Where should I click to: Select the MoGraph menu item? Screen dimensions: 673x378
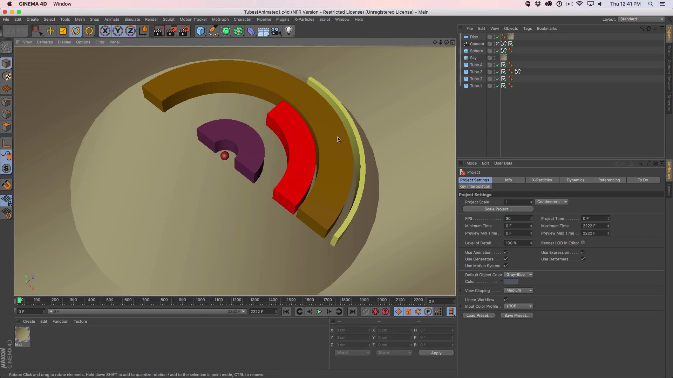(220, 19)
